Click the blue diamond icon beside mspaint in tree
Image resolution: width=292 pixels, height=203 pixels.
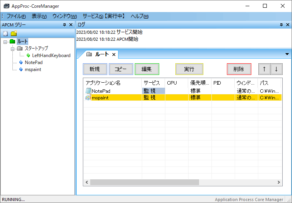(x=21, y=69)
